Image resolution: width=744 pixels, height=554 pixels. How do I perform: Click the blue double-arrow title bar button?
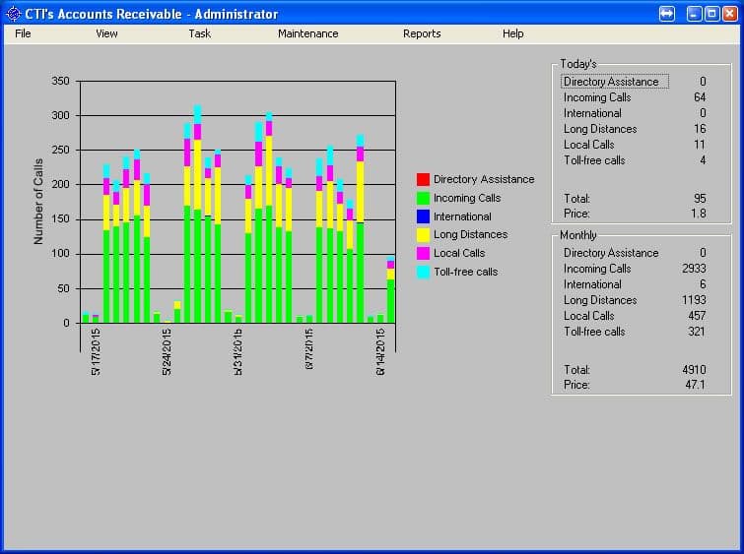(667, 14)
